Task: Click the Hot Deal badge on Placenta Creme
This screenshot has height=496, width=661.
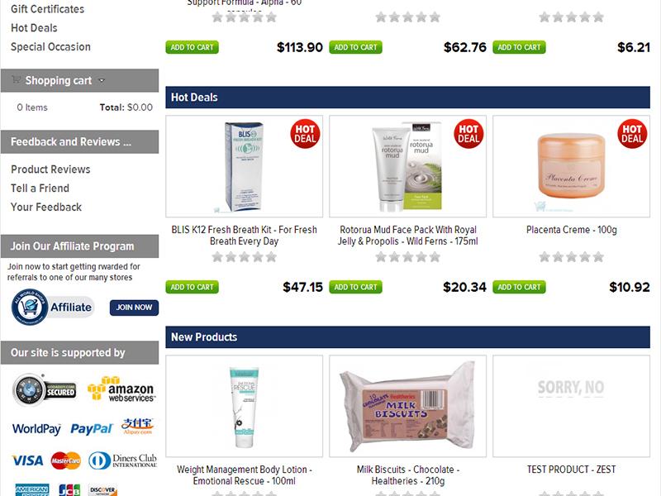Action: 632,134
